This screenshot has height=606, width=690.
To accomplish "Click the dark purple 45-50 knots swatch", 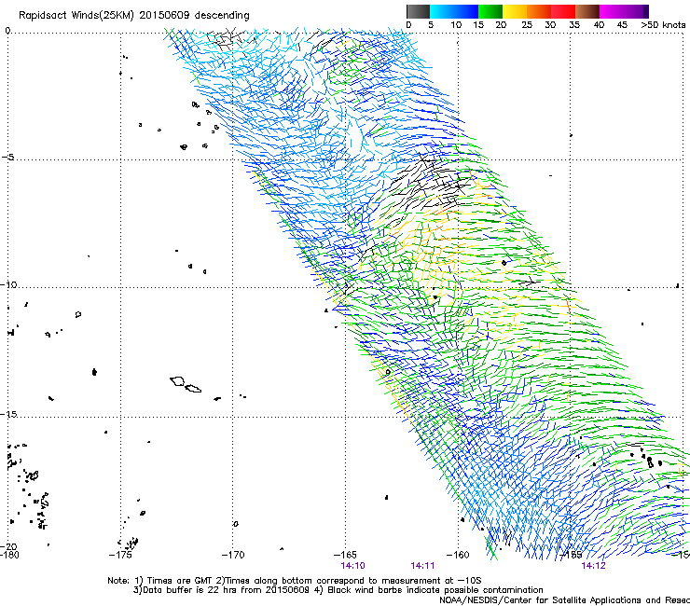I will (x=636, y=11).
